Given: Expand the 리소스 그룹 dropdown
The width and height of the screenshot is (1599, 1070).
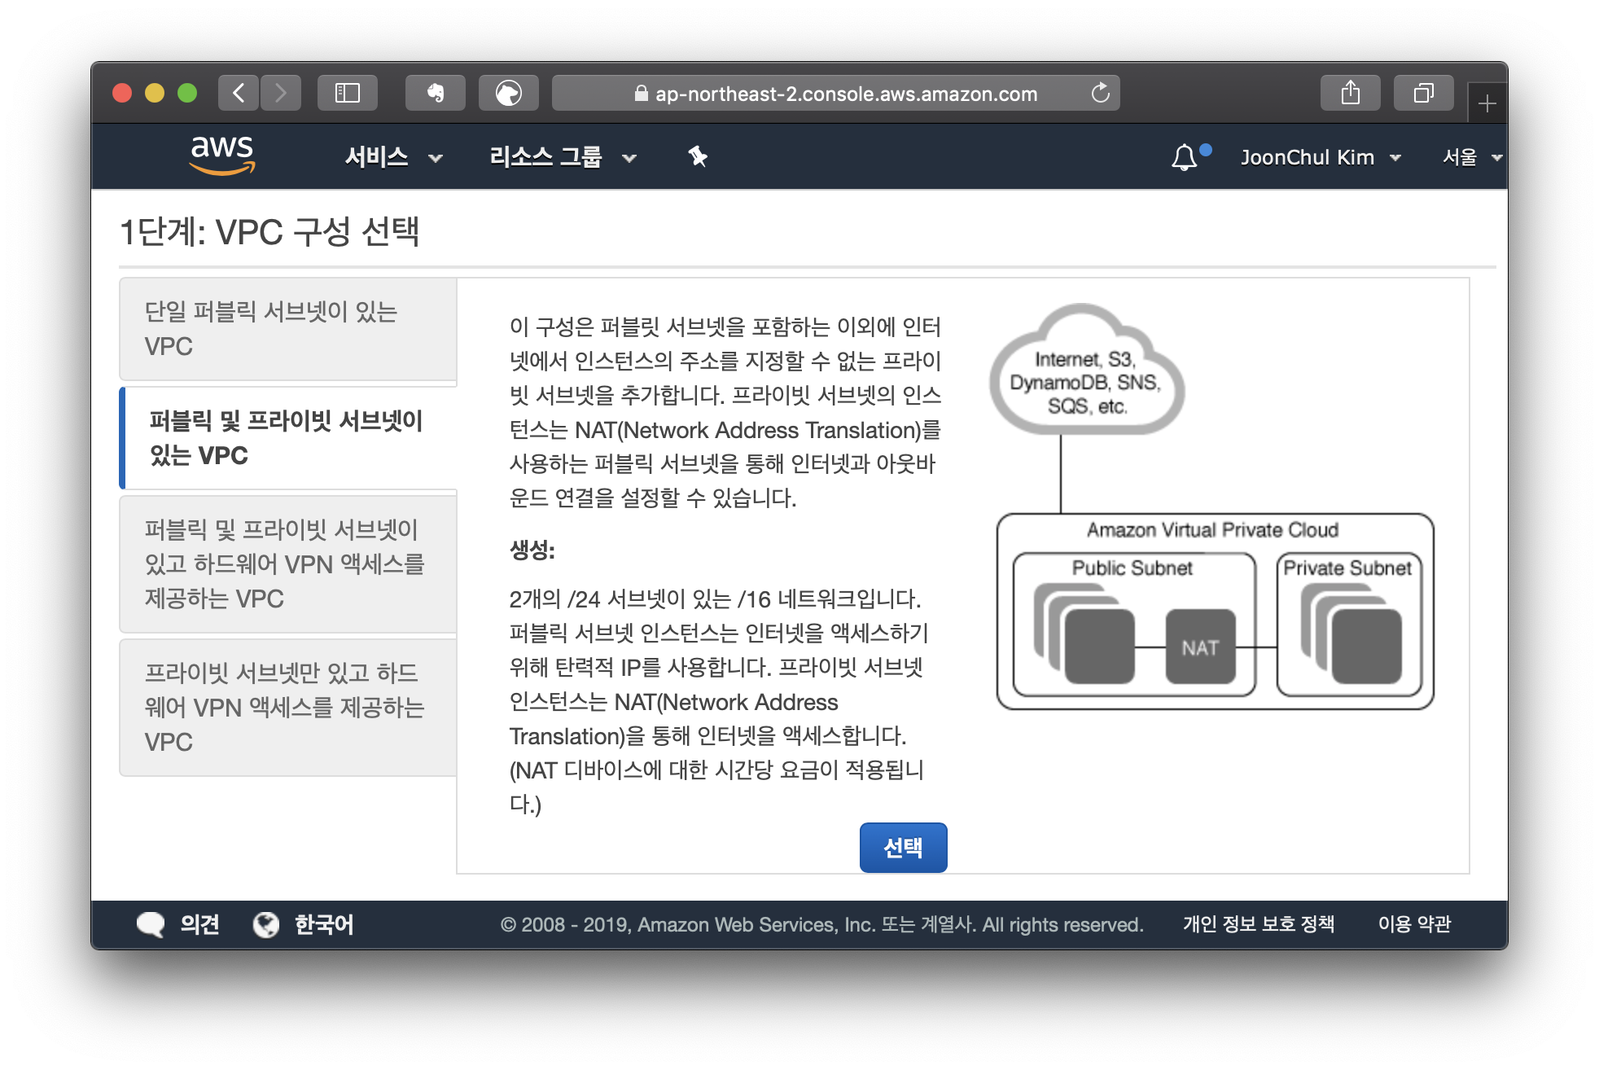Looking at the screenshot, I should 562,157.
